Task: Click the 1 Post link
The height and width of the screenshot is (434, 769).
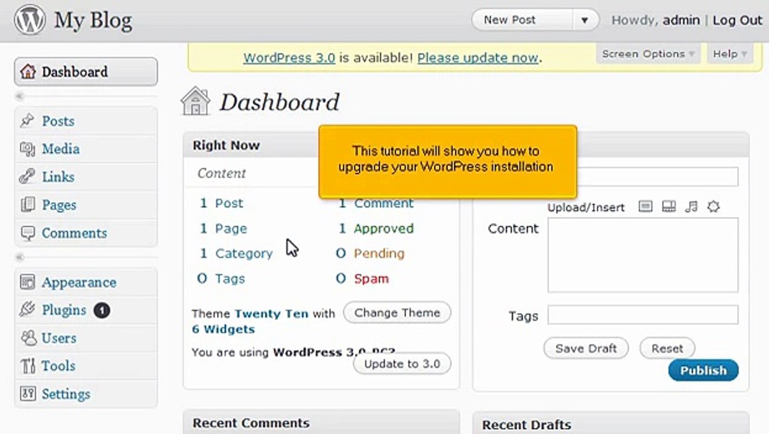Action: [x=221, y=203]
